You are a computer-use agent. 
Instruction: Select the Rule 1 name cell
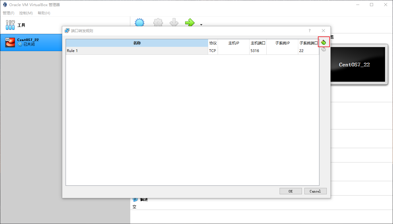point(137,51)
